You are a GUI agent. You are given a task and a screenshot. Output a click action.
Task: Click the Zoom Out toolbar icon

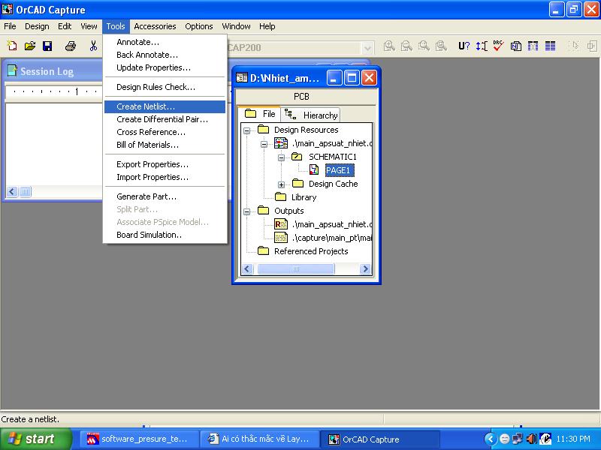point(406,46)
